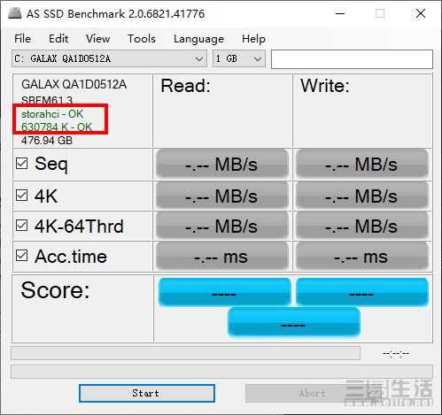Viewport: 442px width, 415px height.
Task: Click the AS SSD Benchmark app icon
Action: point(14,13)
